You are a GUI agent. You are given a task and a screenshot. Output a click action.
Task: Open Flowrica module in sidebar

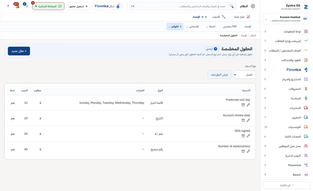click(286, 70)
